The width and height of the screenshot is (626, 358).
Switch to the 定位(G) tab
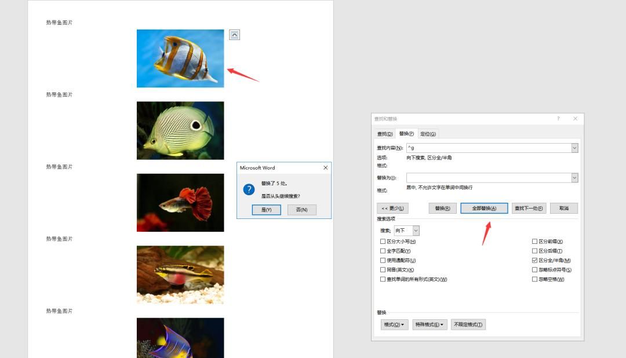tap(428, 134)
